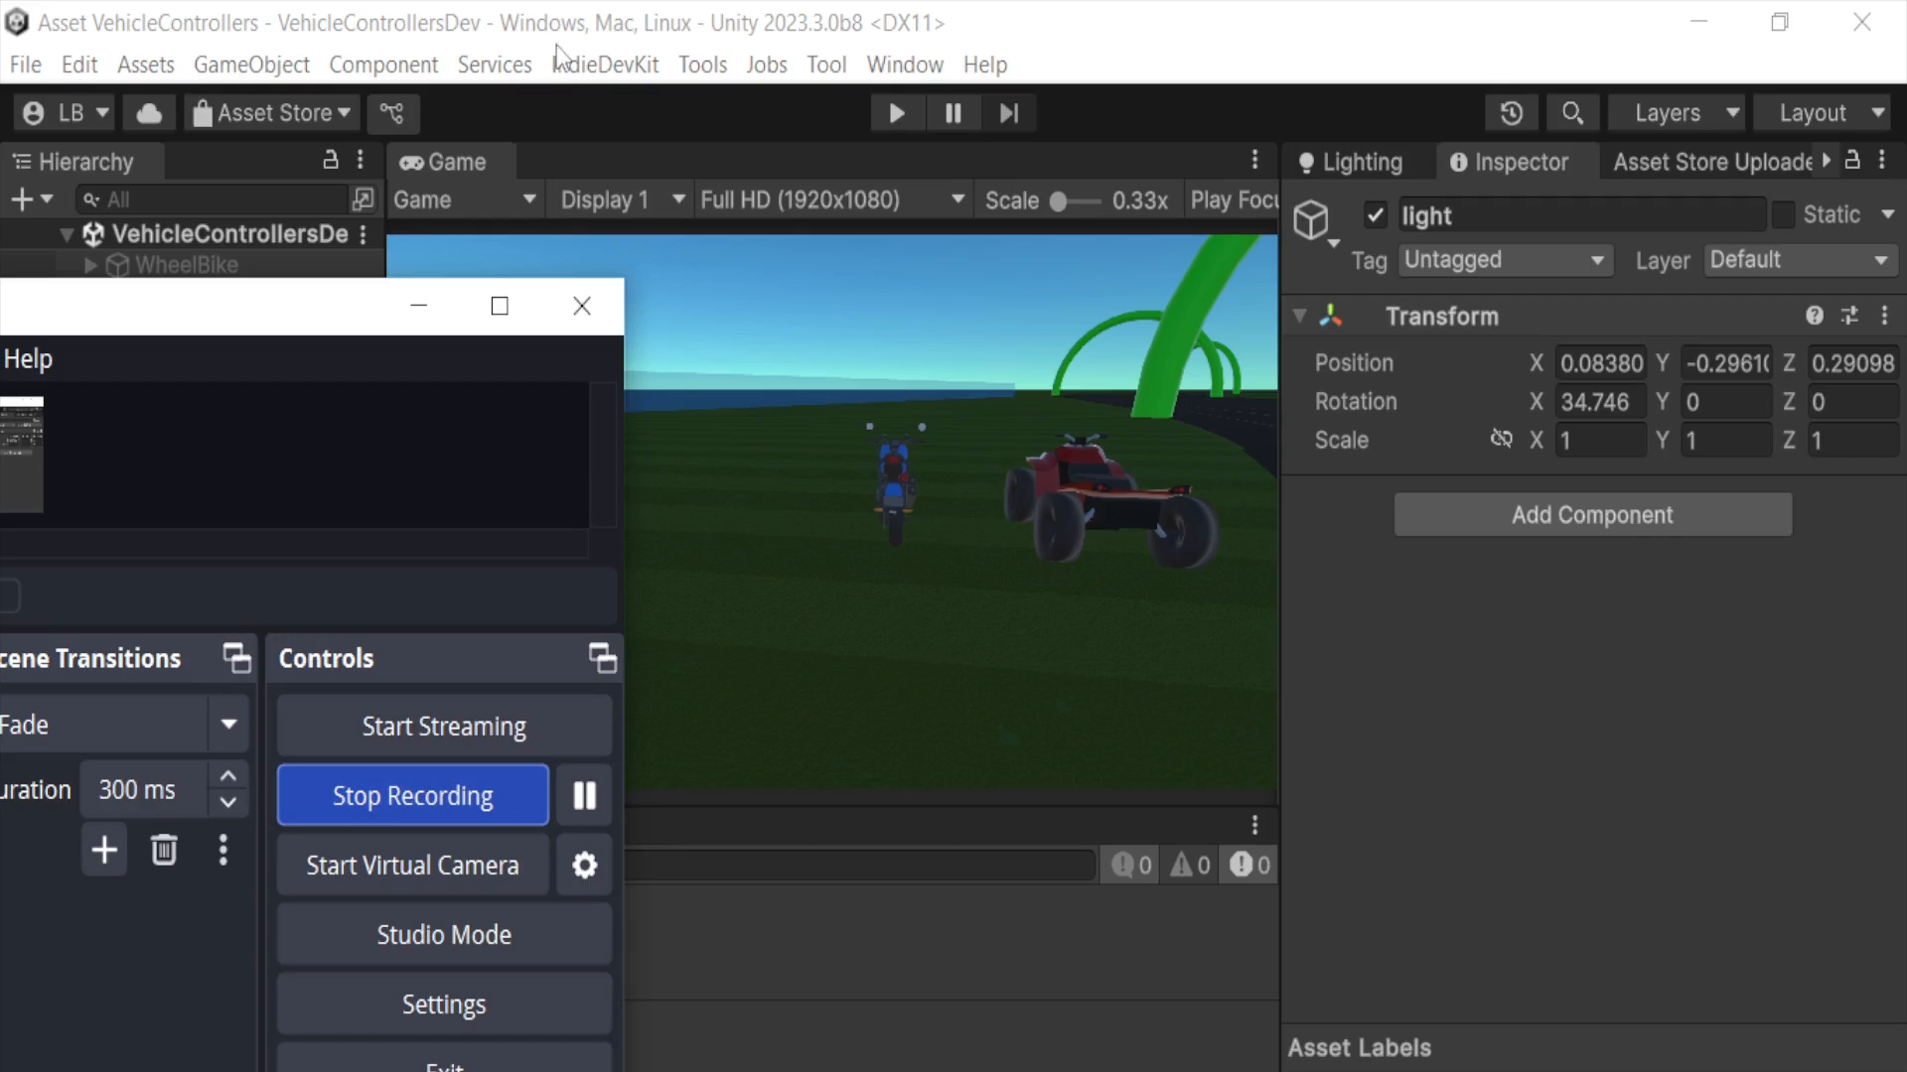Switch to the Inspector tab

(1510, 162)
